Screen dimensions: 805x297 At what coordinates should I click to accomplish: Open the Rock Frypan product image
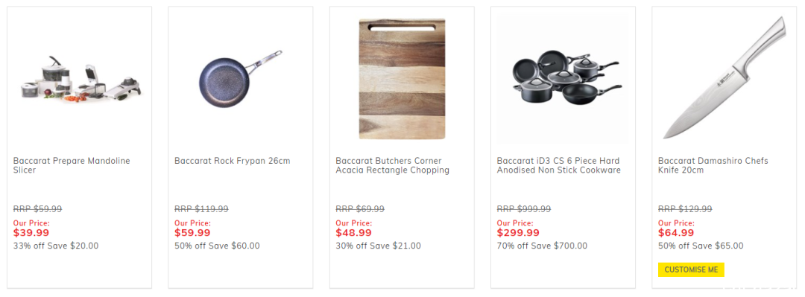click(x=241, y=78)
